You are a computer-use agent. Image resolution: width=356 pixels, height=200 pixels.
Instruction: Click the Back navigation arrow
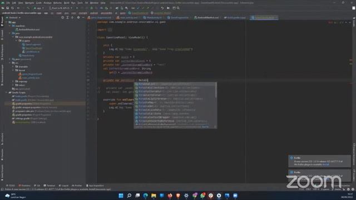18,8
